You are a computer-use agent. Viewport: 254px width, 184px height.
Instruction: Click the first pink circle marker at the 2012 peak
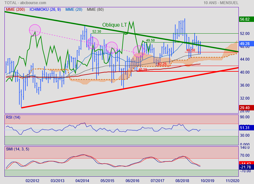(35, 30)
